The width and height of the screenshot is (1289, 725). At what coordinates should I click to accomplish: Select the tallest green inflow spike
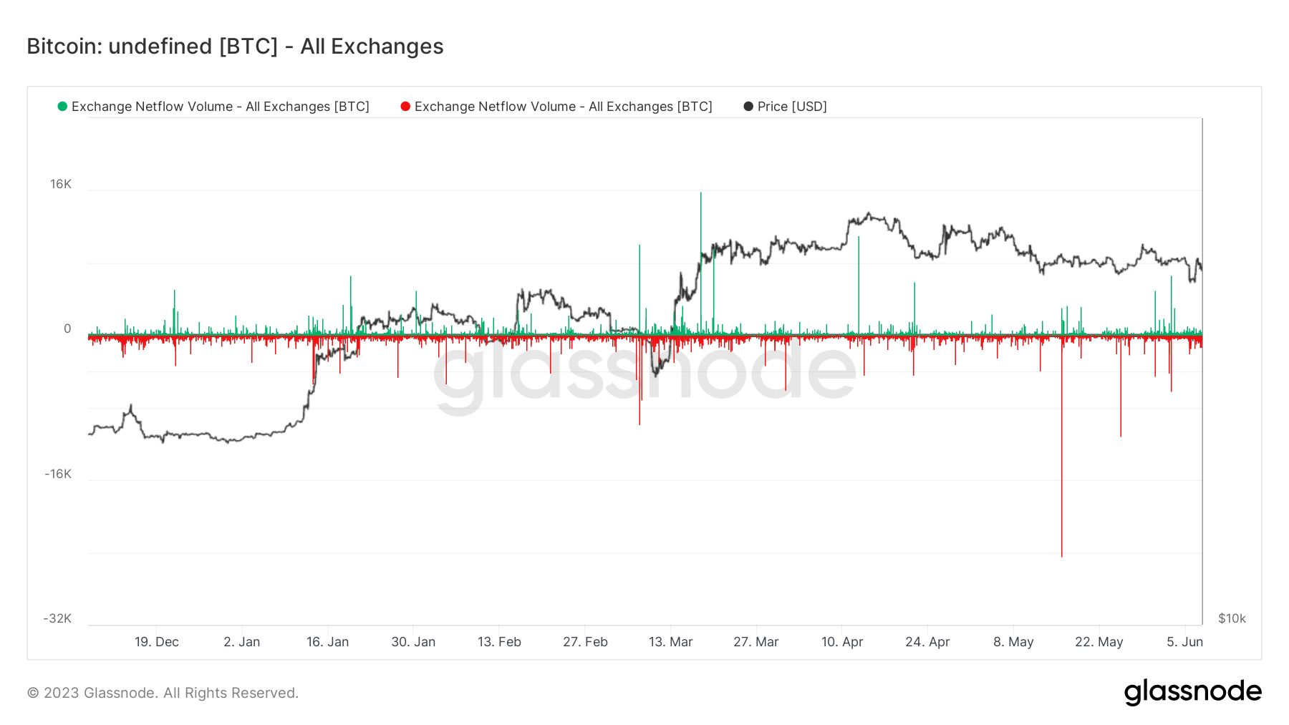point(700,215)
